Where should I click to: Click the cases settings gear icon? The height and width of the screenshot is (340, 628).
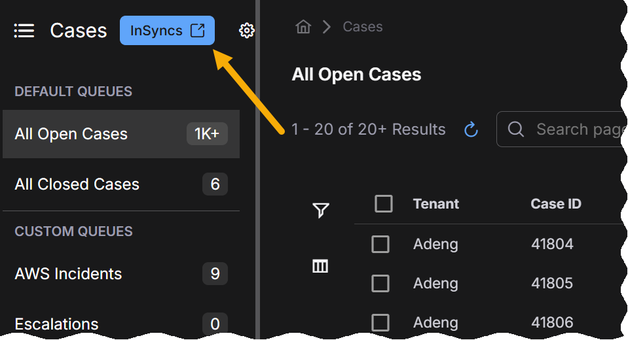pyautogui.click(x=247, y=31)
